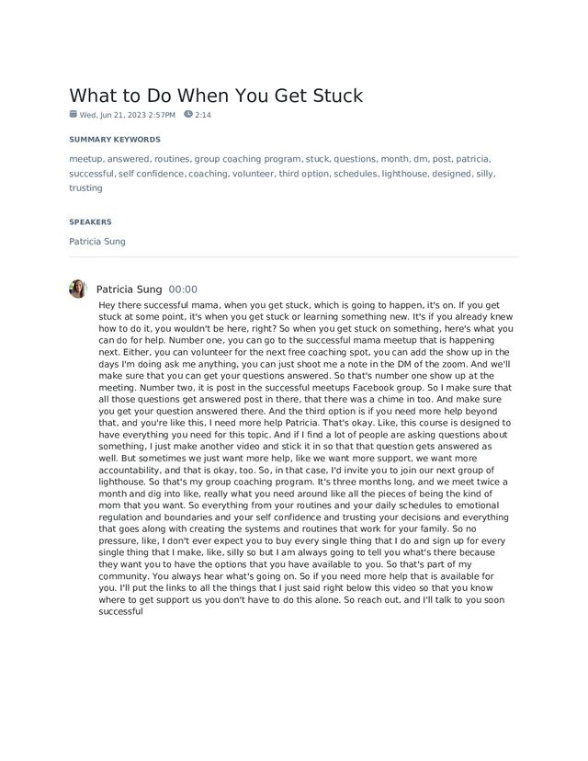Click the SUMMARY KEYWORDS heading
This screenshot has width=588, height=761.
pos(115,140)
